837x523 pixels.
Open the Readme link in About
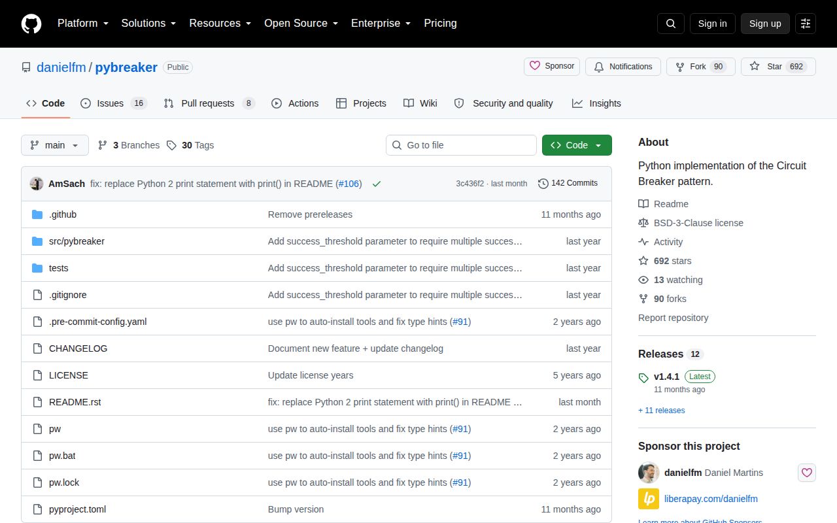663,204
